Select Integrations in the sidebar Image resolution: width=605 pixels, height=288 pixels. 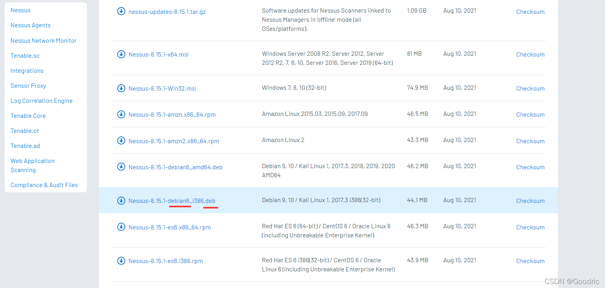[27, 71]
